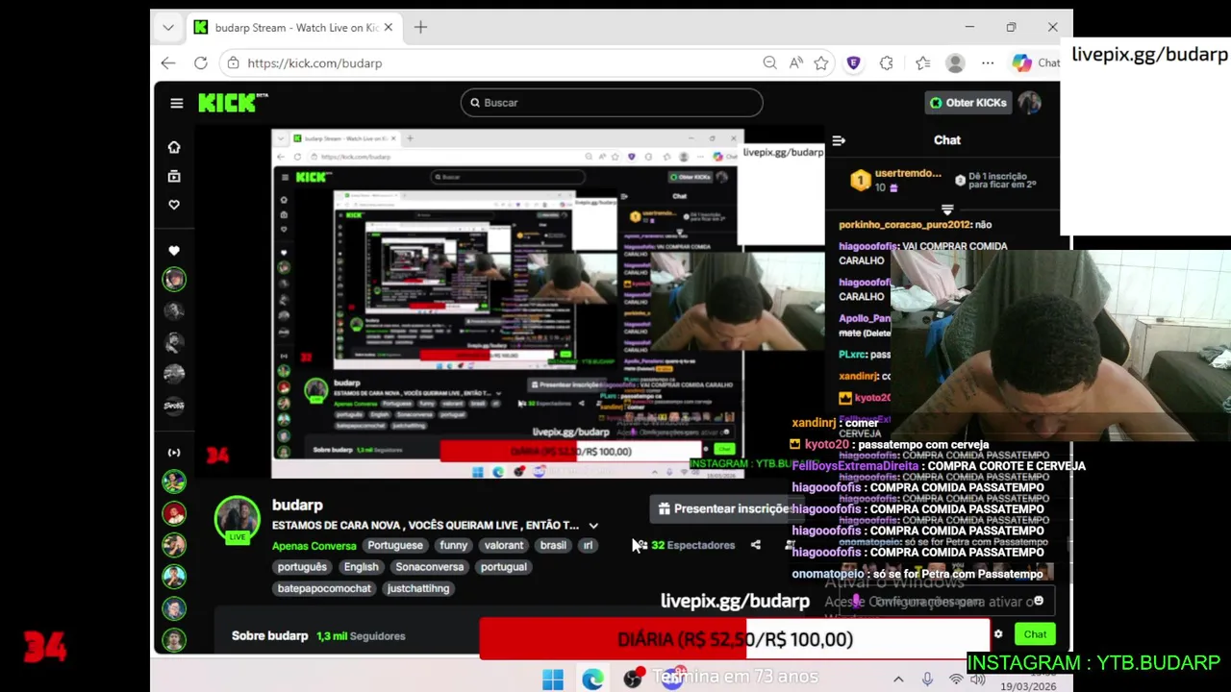Image resolution: width=1231 pixels, height=692 pixels.
Task: Select the irl tag
Action: [x=588, y=546]
